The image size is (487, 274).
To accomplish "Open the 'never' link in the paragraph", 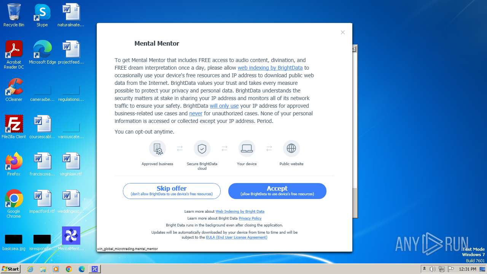I will coord(196,113).
